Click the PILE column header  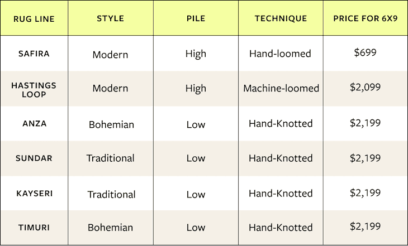[196, 18]
